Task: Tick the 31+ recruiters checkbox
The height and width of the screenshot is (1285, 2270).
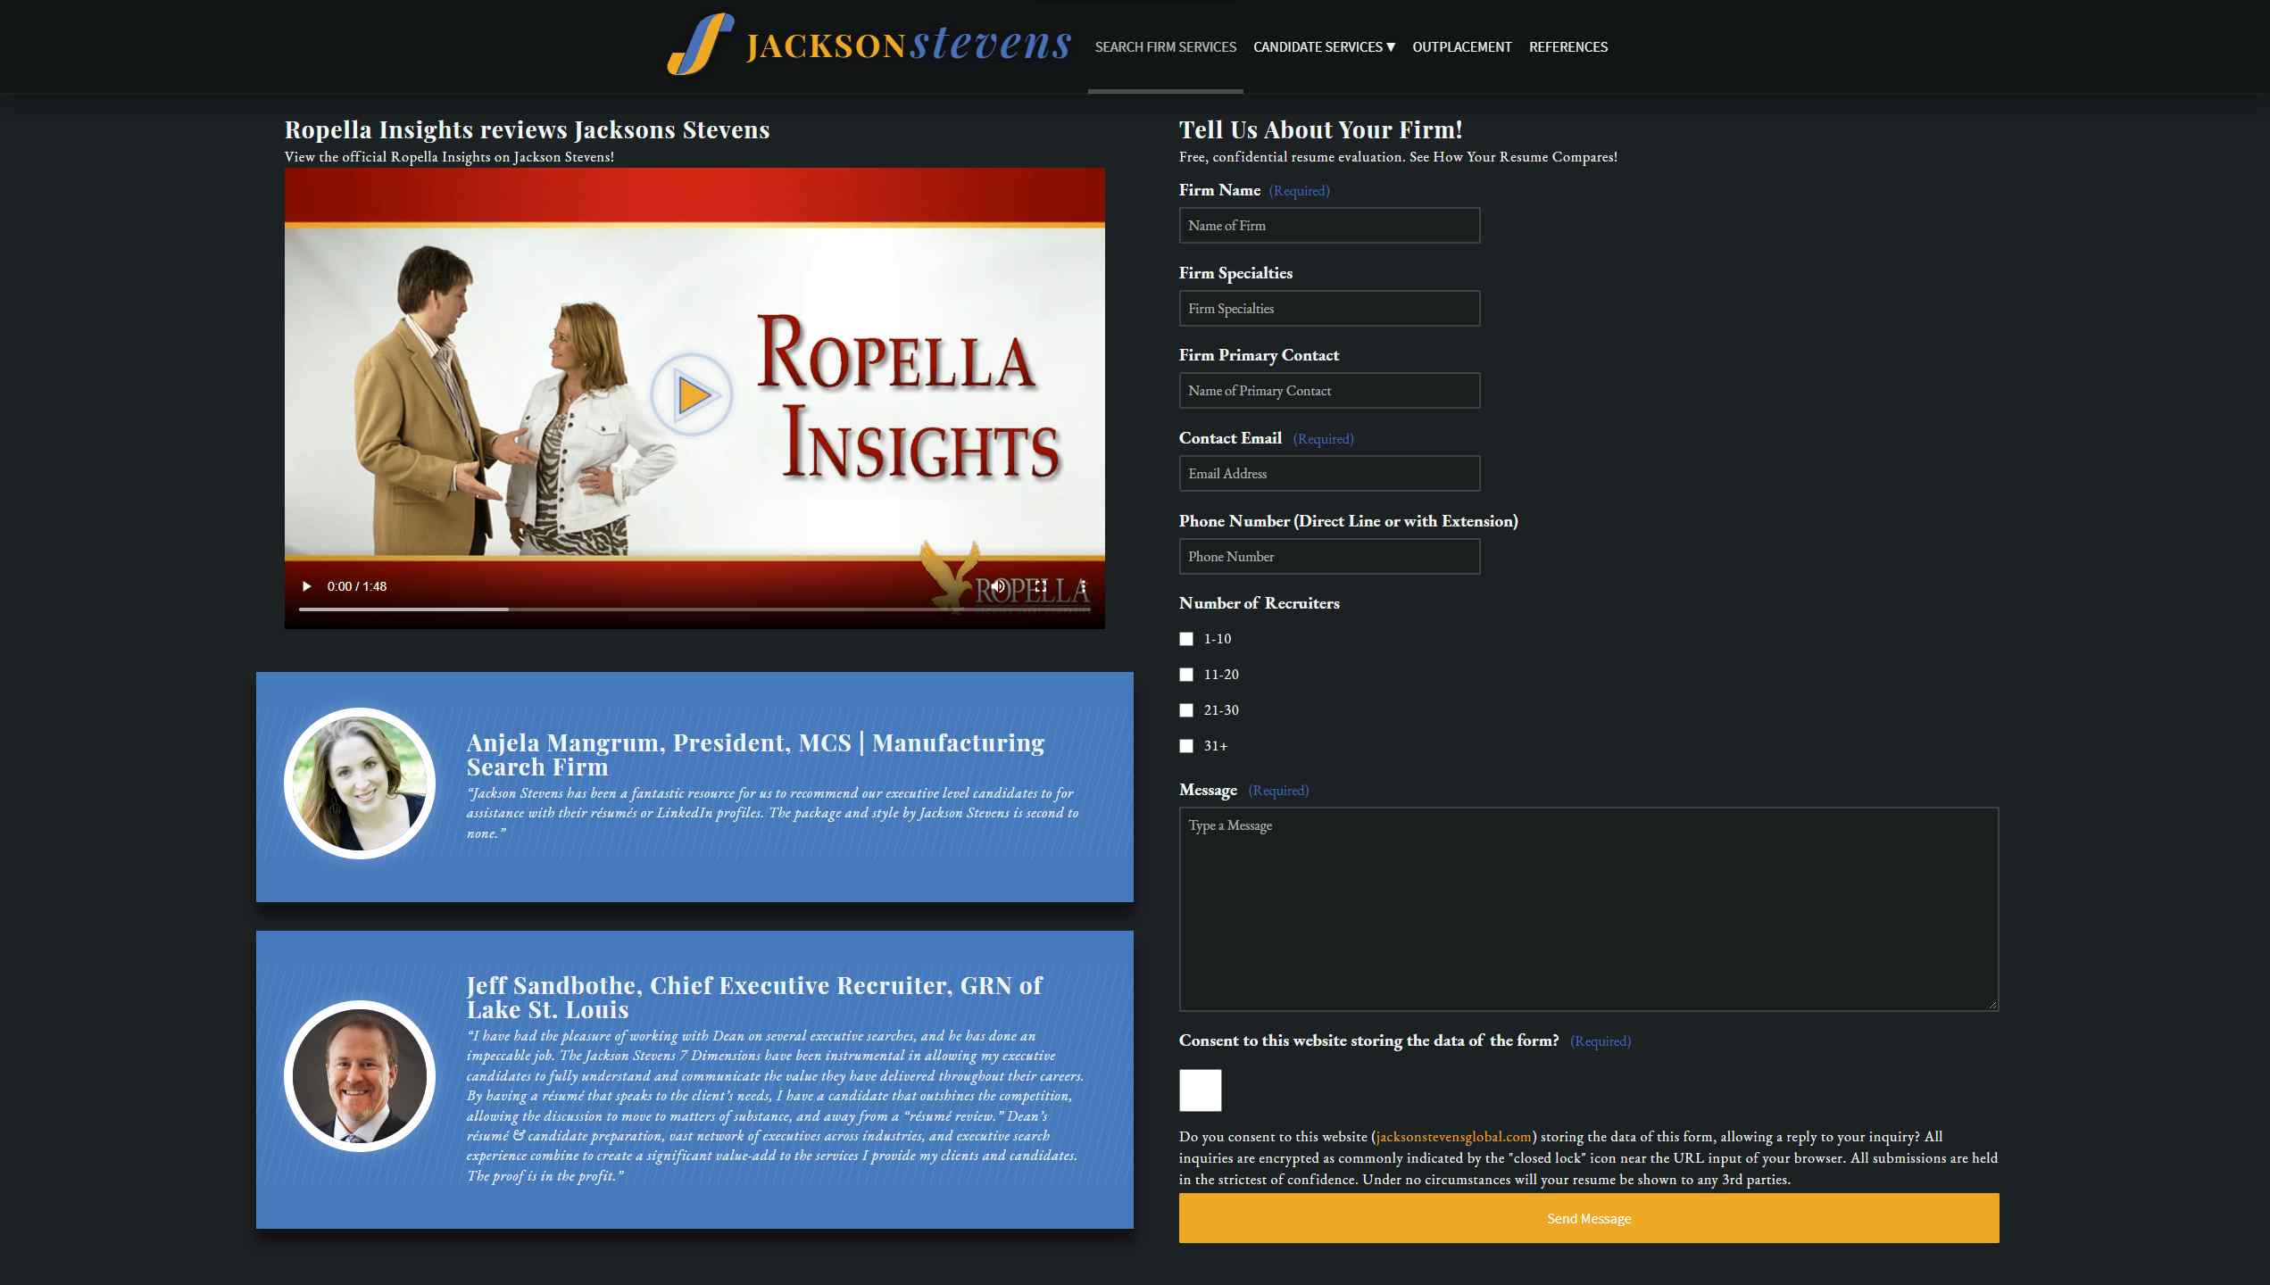Action: [1186, 746]
